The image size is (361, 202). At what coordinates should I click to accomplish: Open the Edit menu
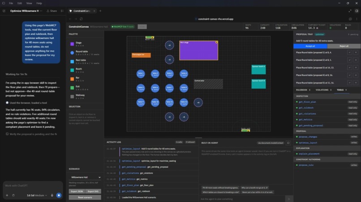tap(20, 3)
